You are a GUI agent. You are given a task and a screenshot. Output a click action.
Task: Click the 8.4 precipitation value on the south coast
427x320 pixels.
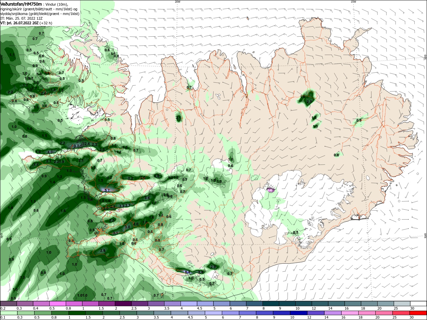(187, 272)
